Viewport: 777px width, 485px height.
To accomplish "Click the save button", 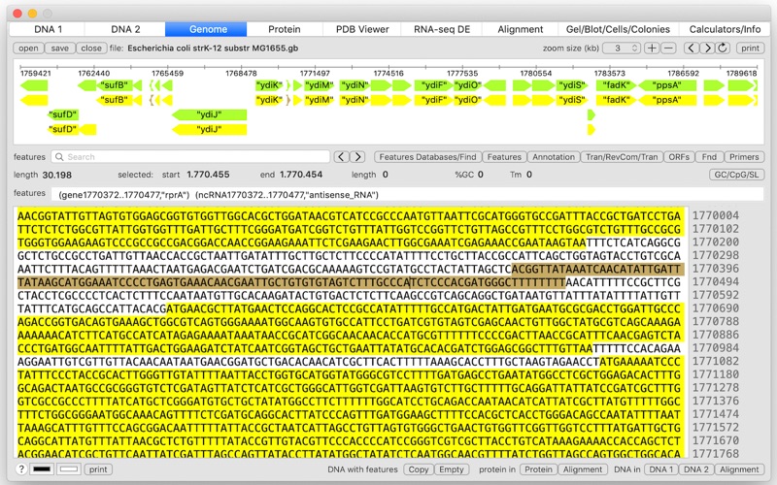I will point(59,48).
